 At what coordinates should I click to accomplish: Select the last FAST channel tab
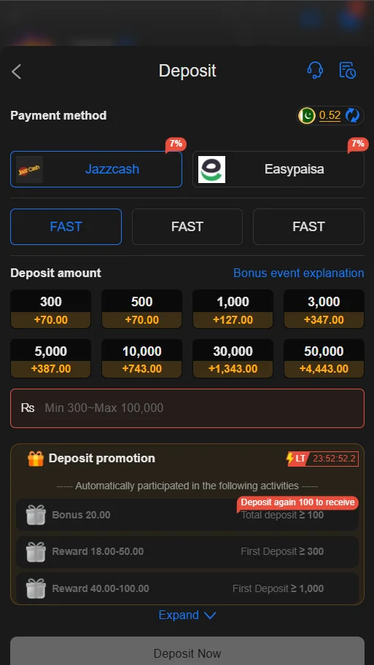click(308, 227)
